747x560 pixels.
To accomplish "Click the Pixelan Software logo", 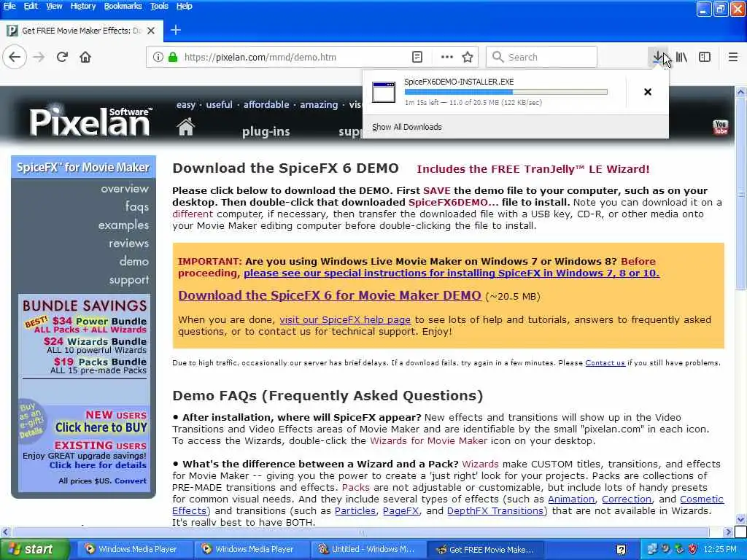I will (90, 121).
